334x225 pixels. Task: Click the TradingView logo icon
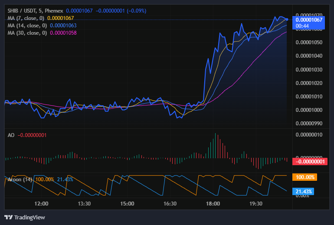9,217
